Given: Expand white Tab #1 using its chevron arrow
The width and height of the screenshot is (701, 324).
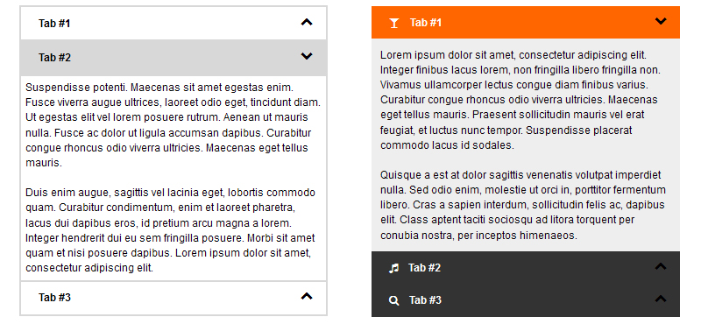Looking at the screenshot, I should [x=307, y=22].
